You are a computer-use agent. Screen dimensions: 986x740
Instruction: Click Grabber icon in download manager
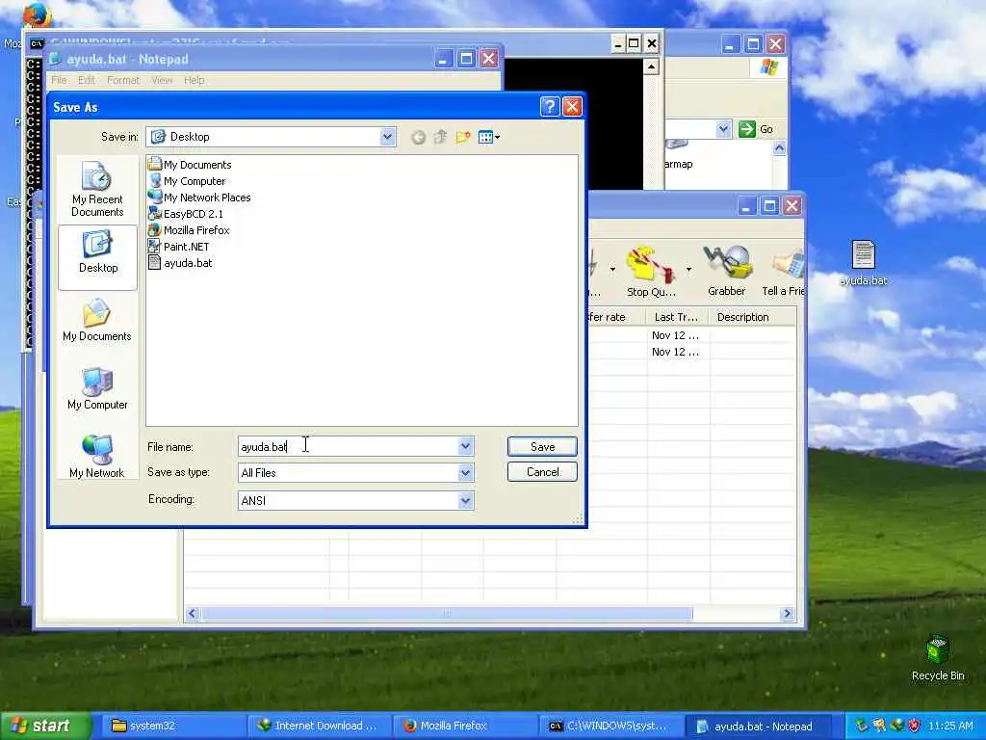726,272
